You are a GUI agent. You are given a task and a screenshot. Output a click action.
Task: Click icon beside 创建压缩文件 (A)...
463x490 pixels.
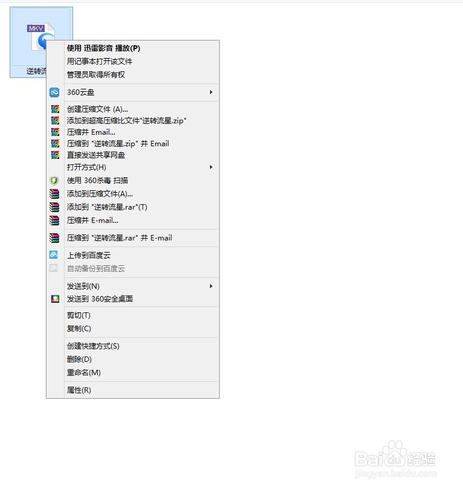click(x=55, y=109)
